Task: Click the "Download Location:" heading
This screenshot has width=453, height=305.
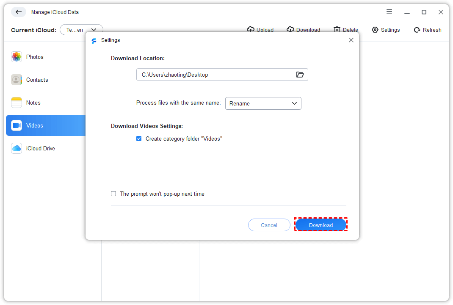Action: click(138, 58)
